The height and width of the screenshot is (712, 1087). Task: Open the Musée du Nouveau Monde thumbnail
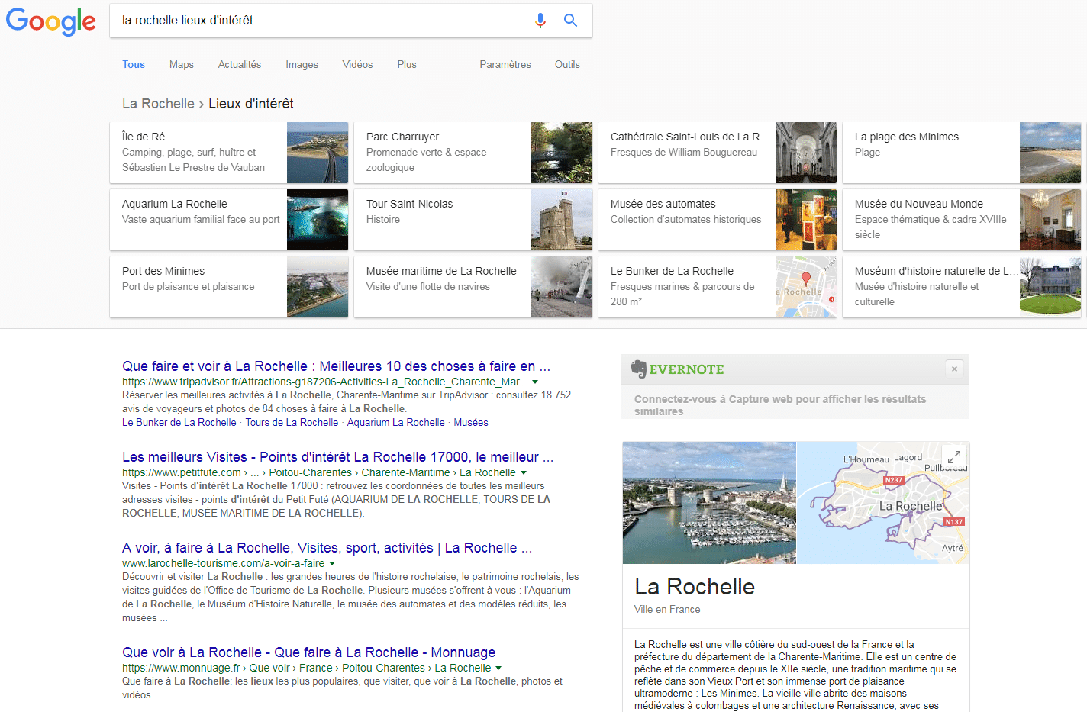point(1050,220)
